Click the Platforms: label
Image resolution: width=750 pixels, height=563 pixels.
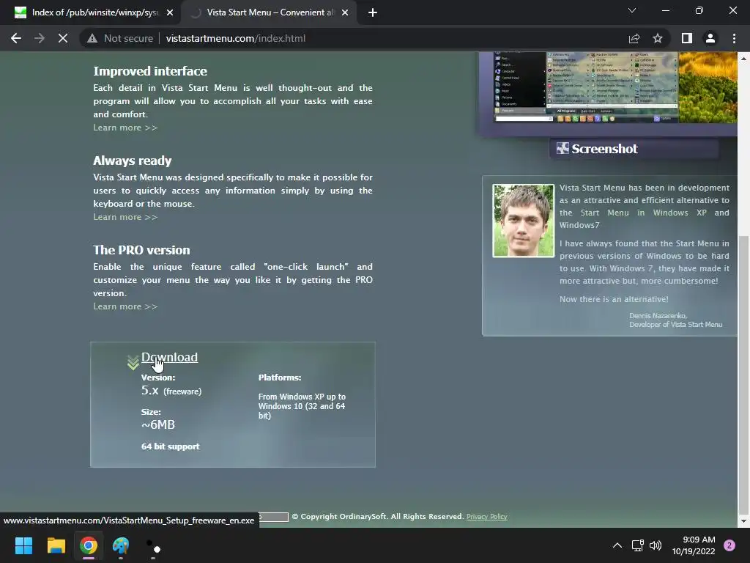(280, 378)
